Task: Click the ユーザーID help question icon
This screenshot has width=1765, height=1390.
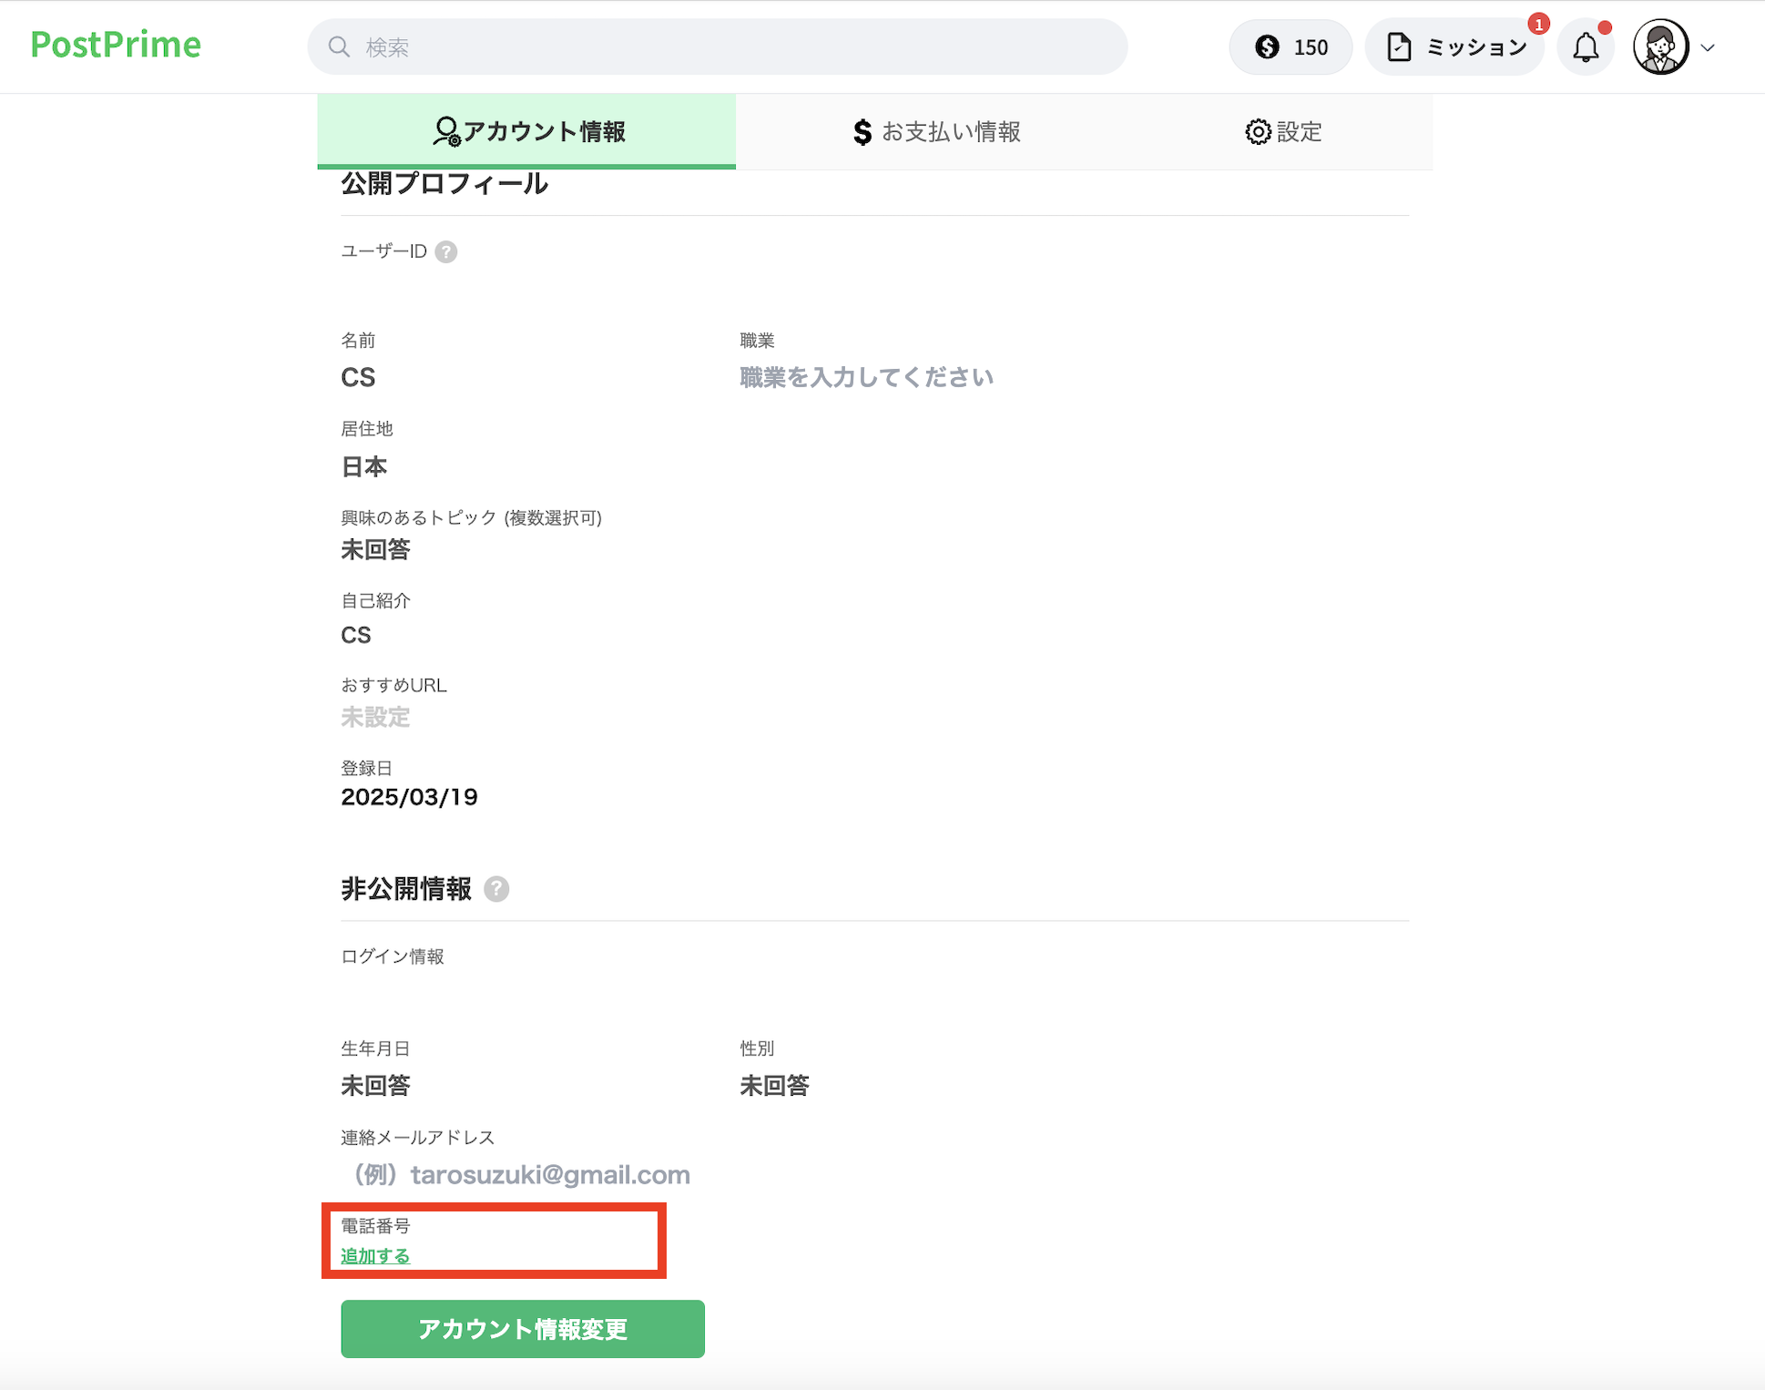Action: (x=446, y=252)
